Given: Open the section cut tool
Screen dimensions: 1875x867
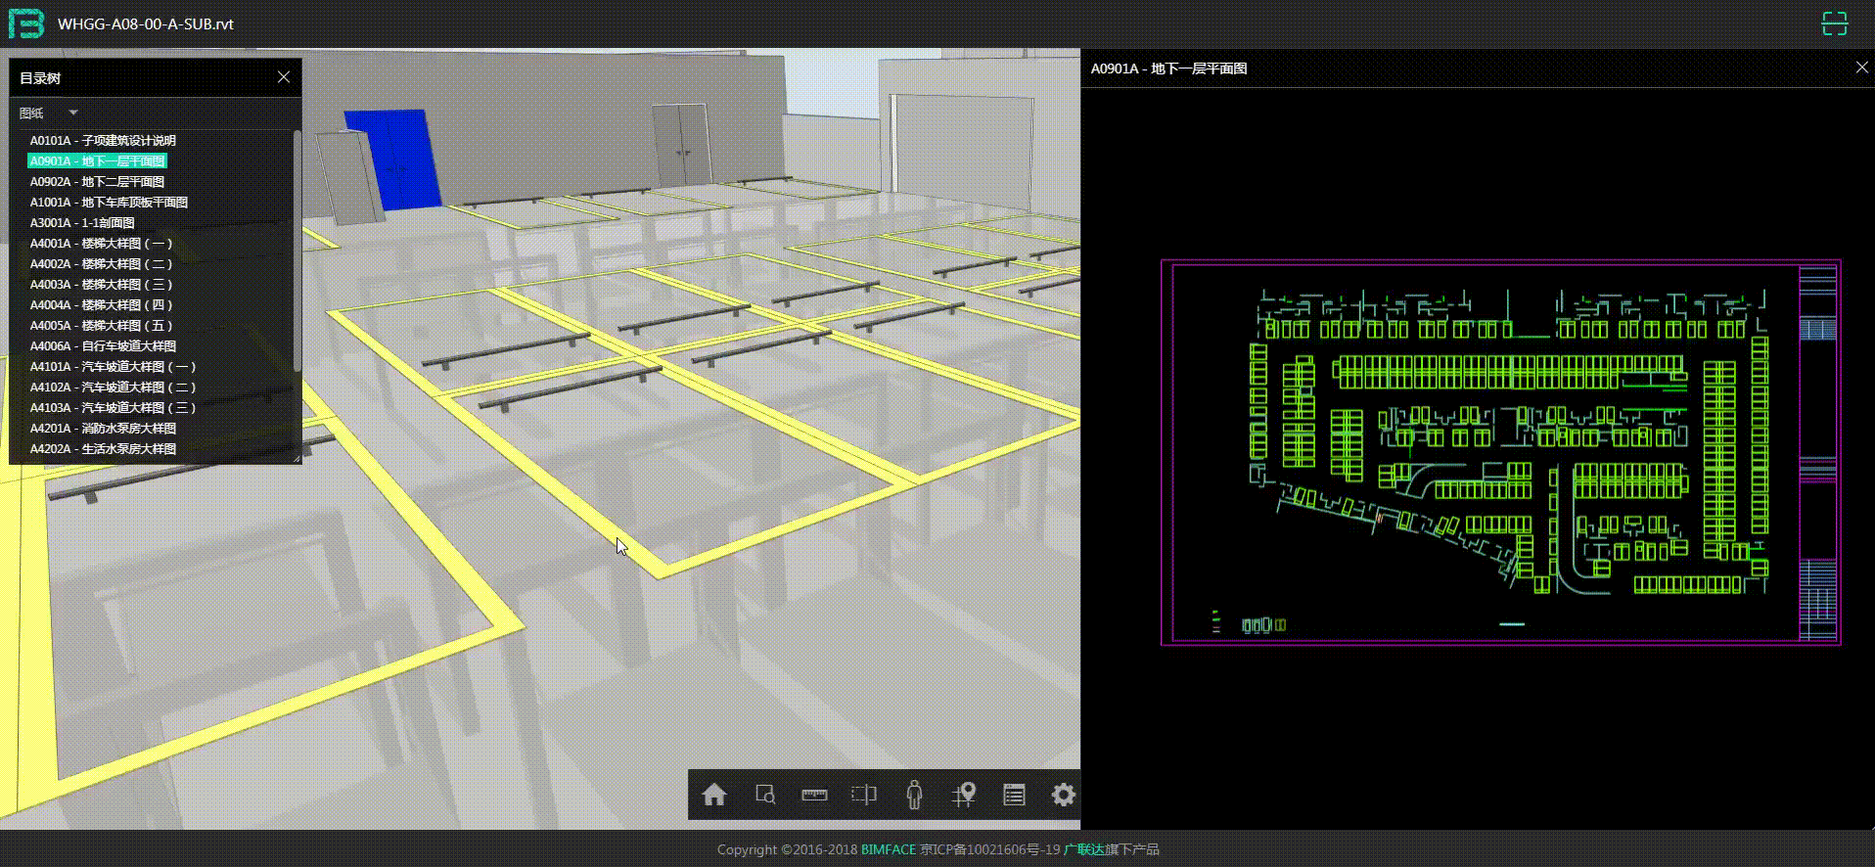Looking at the screenshot, I should click(864, 795).
